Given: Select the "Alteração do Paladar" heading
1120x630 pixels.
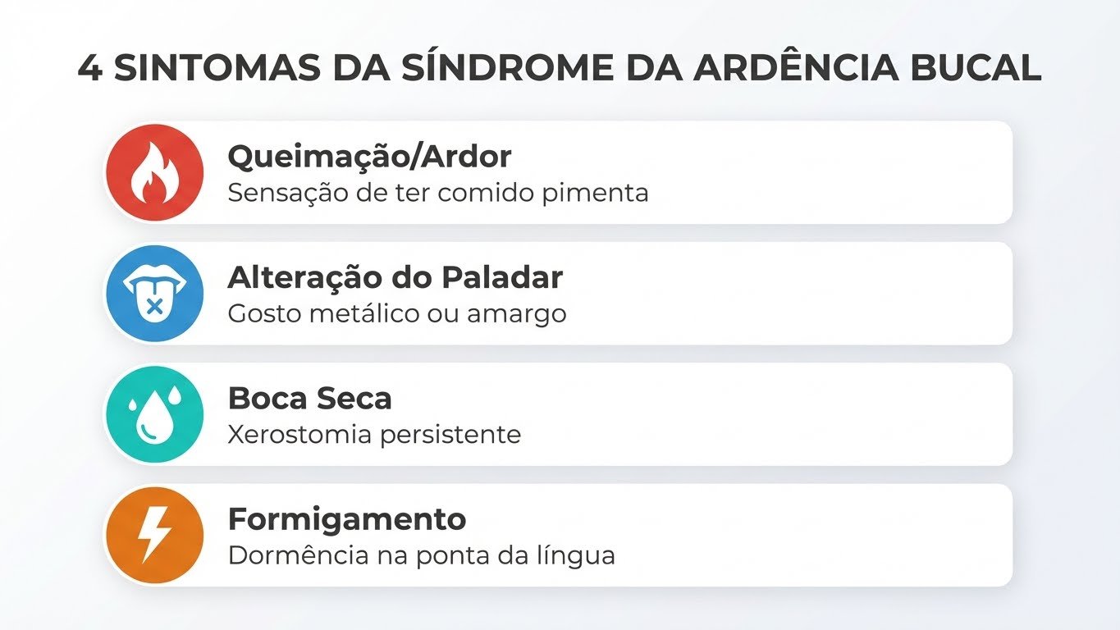Looking at the screenshot, I should point(395,277).
